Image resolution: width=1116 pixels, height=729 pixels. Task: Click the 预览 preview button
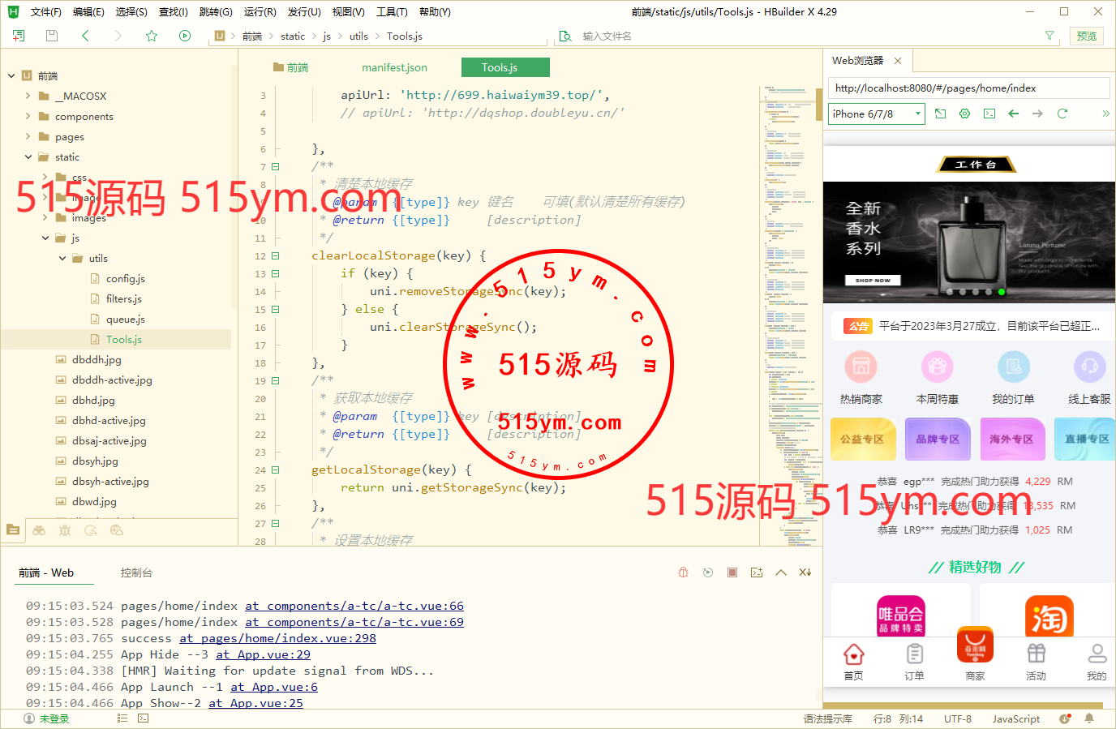pos(1086,36)
